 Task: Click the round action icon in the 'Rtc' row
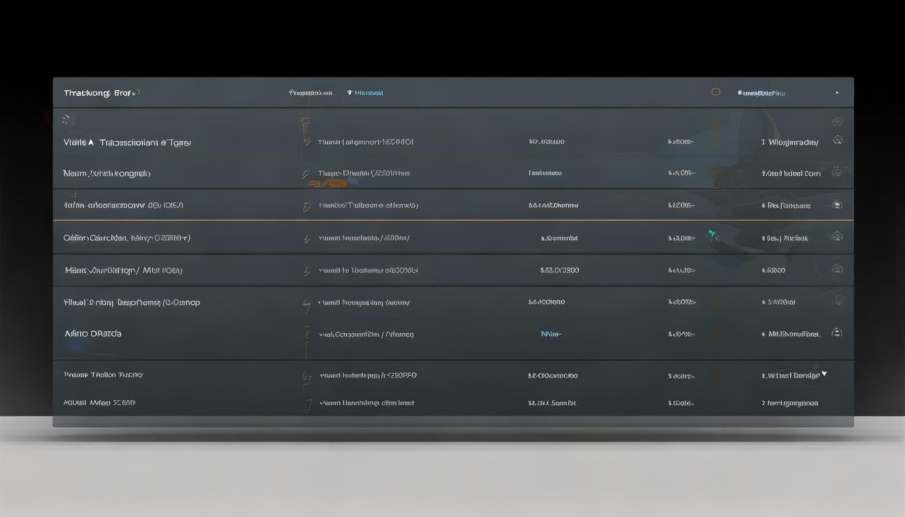(837, 205)
